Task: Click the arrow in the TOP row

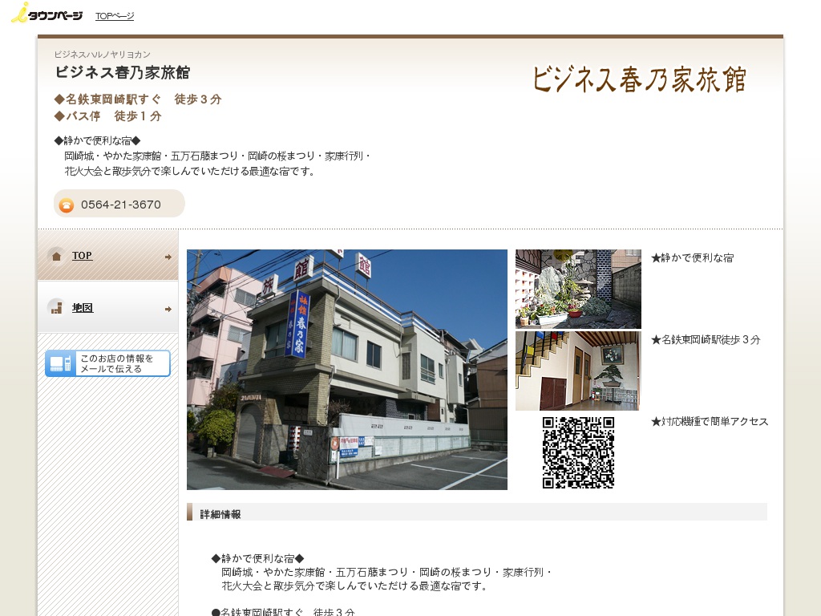Action: coord(168,257)
